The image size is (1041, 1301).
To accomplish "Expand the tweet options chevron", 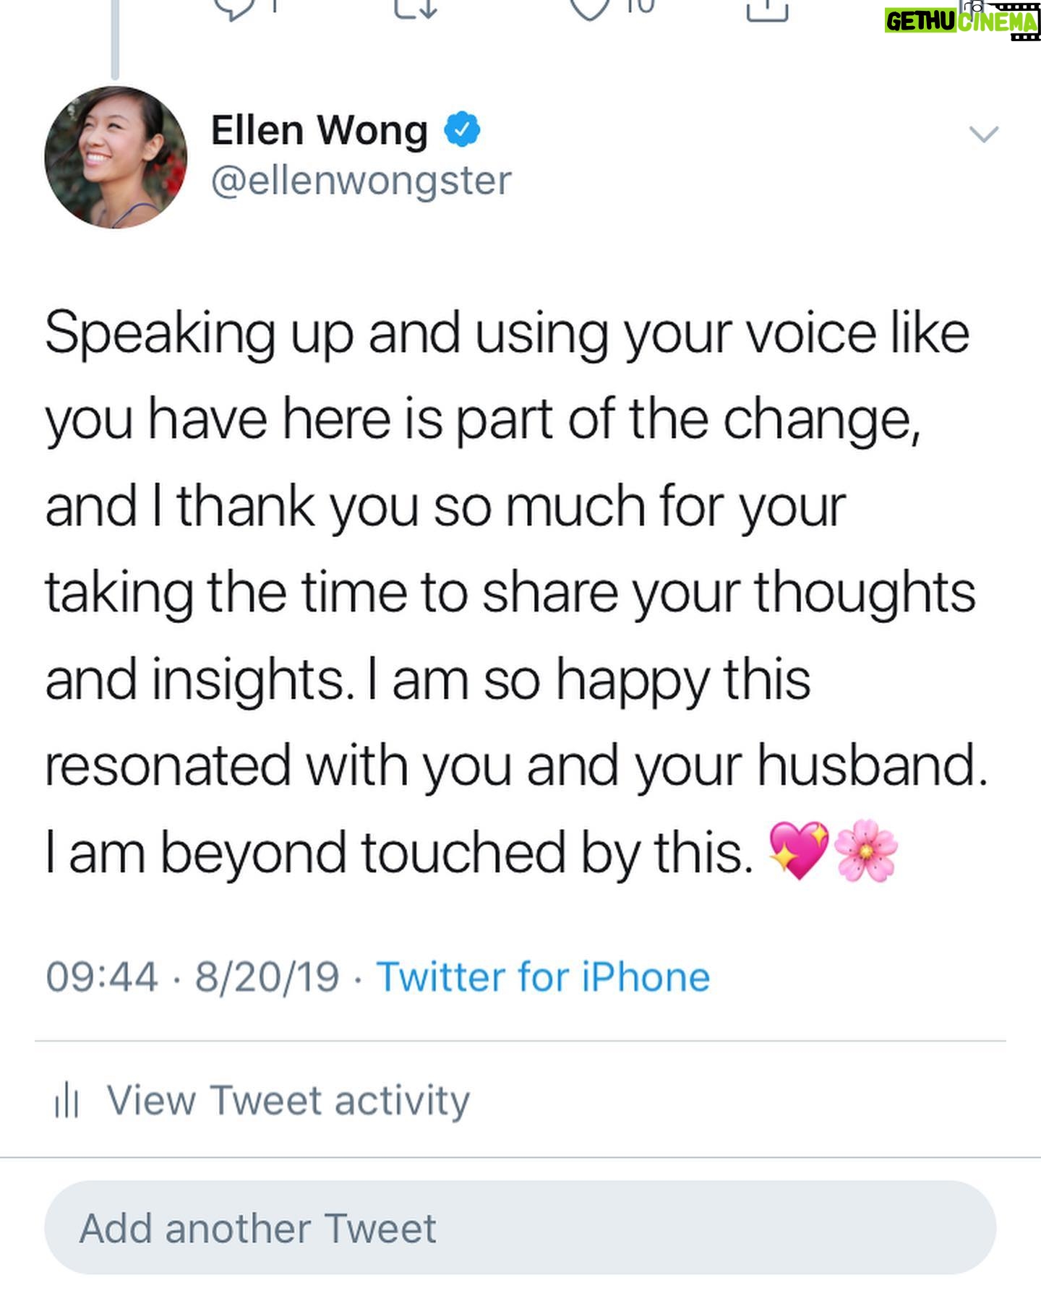I will (x=983, y=134).
